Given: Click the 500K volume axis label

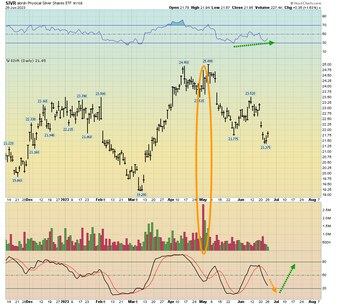Looking at the screenshot, I should point(326,242).
